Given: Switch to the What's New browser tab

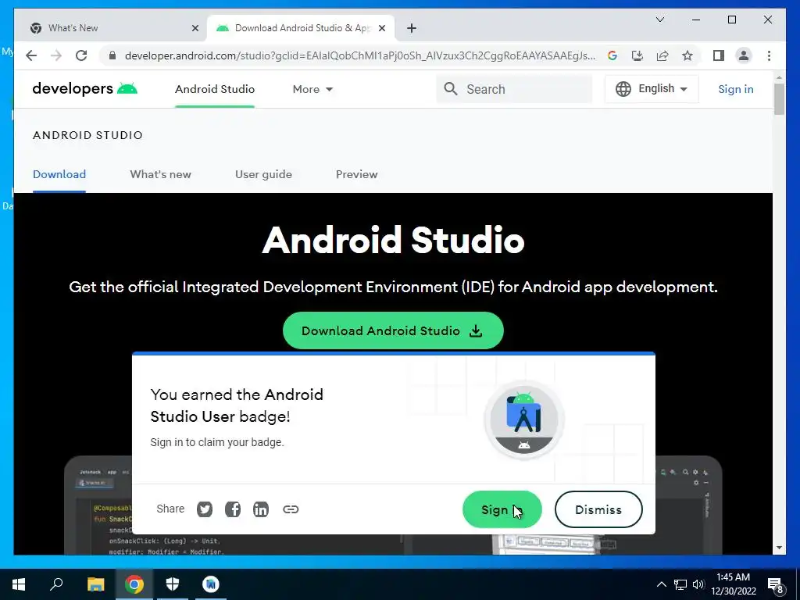Looking at the screenshot, I should click(x=113, y=28).
